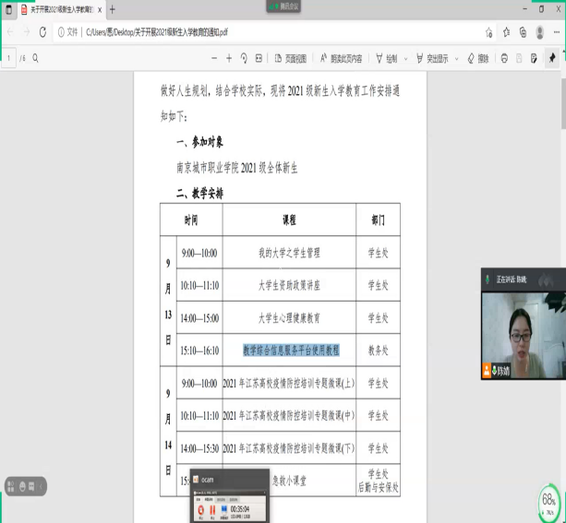Screen dimensions: 566x523
Task: Click 2021年江苏高校疫情防控培训专题微课(中) cell
Action: pos(289,415)
